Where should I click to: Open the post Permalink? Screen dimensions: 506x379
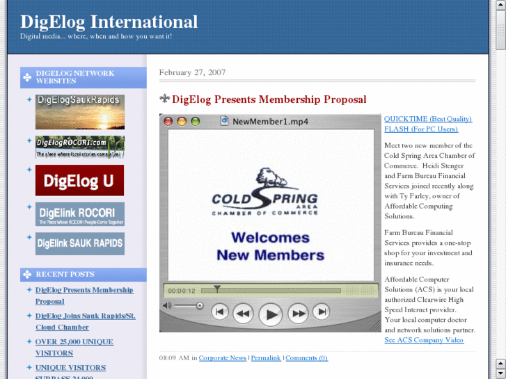pos(266,358)
